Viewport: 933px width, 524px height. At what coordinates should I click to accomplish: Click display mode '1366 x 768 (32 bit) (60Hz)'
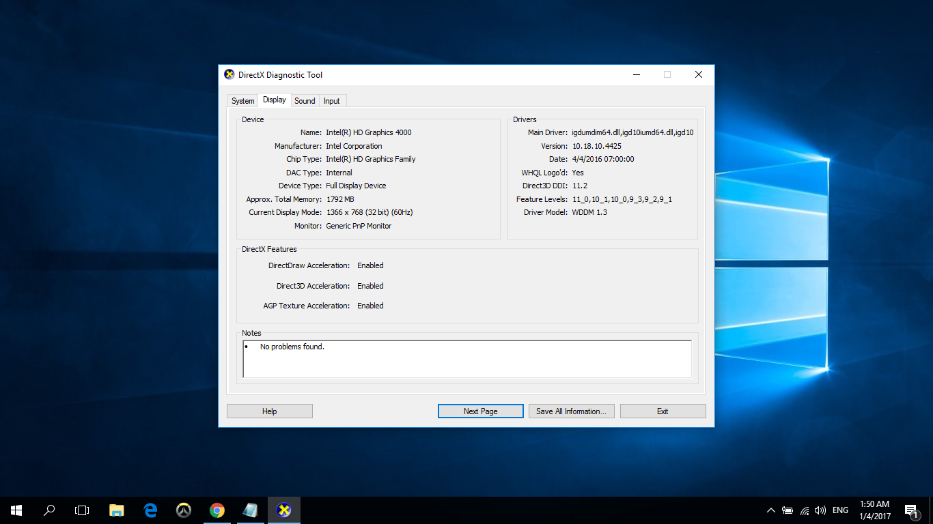tap(370, 212)
